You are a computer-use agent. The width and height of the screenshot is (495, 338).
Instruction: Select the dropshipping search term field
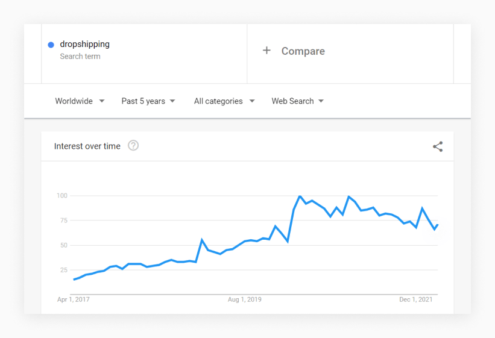tap(144, 54)
